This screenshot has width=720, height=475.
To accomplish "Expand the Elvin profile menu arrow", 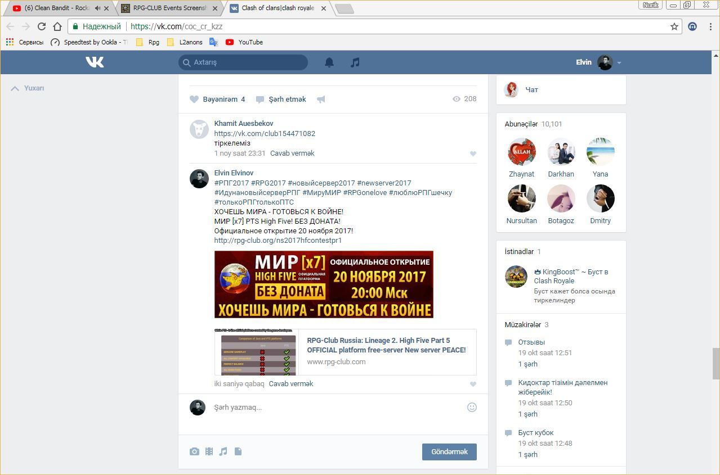I will (619, 63).
